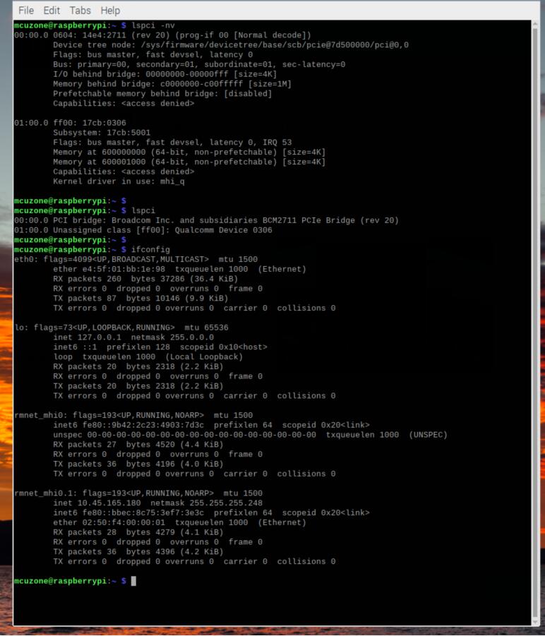Screen dimensions: 545x636
Task: Click 'Memory behind bridge' line
Action: (172, 83)
